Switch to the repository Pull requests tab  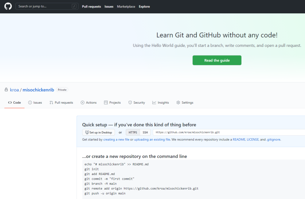pyautogui.click(x=61, y=102)
